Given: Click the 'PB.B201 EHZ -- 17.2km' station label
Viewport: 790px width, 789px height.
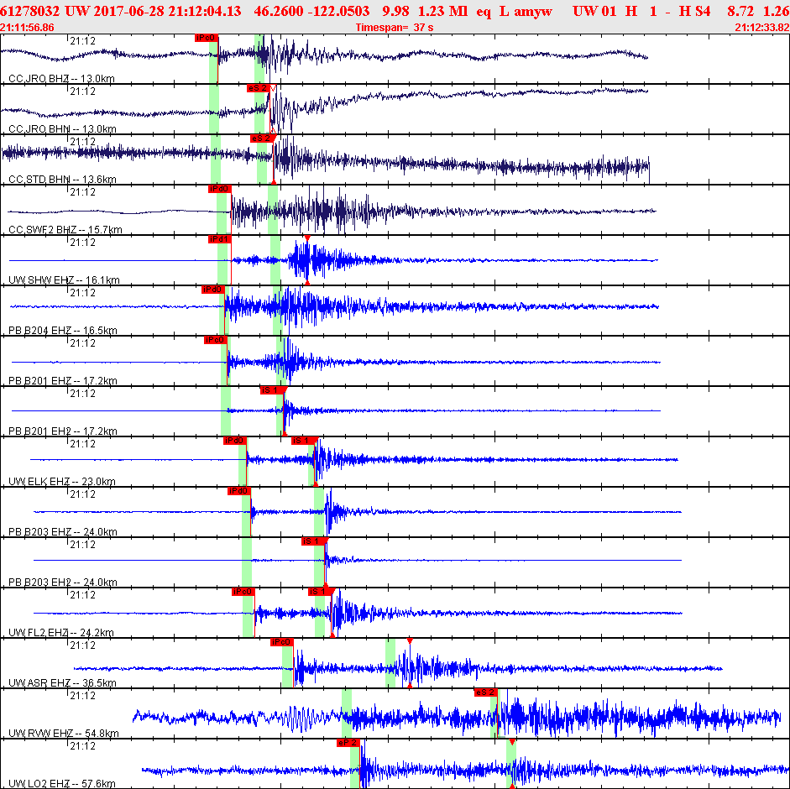Looking at the screenshot, I should pos(63,381).
